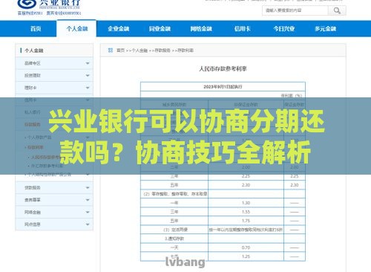This screenshot has width=371, height=272.
Task: Open the 多元金融 navigation tab
Action: click(x=325, y=29)
